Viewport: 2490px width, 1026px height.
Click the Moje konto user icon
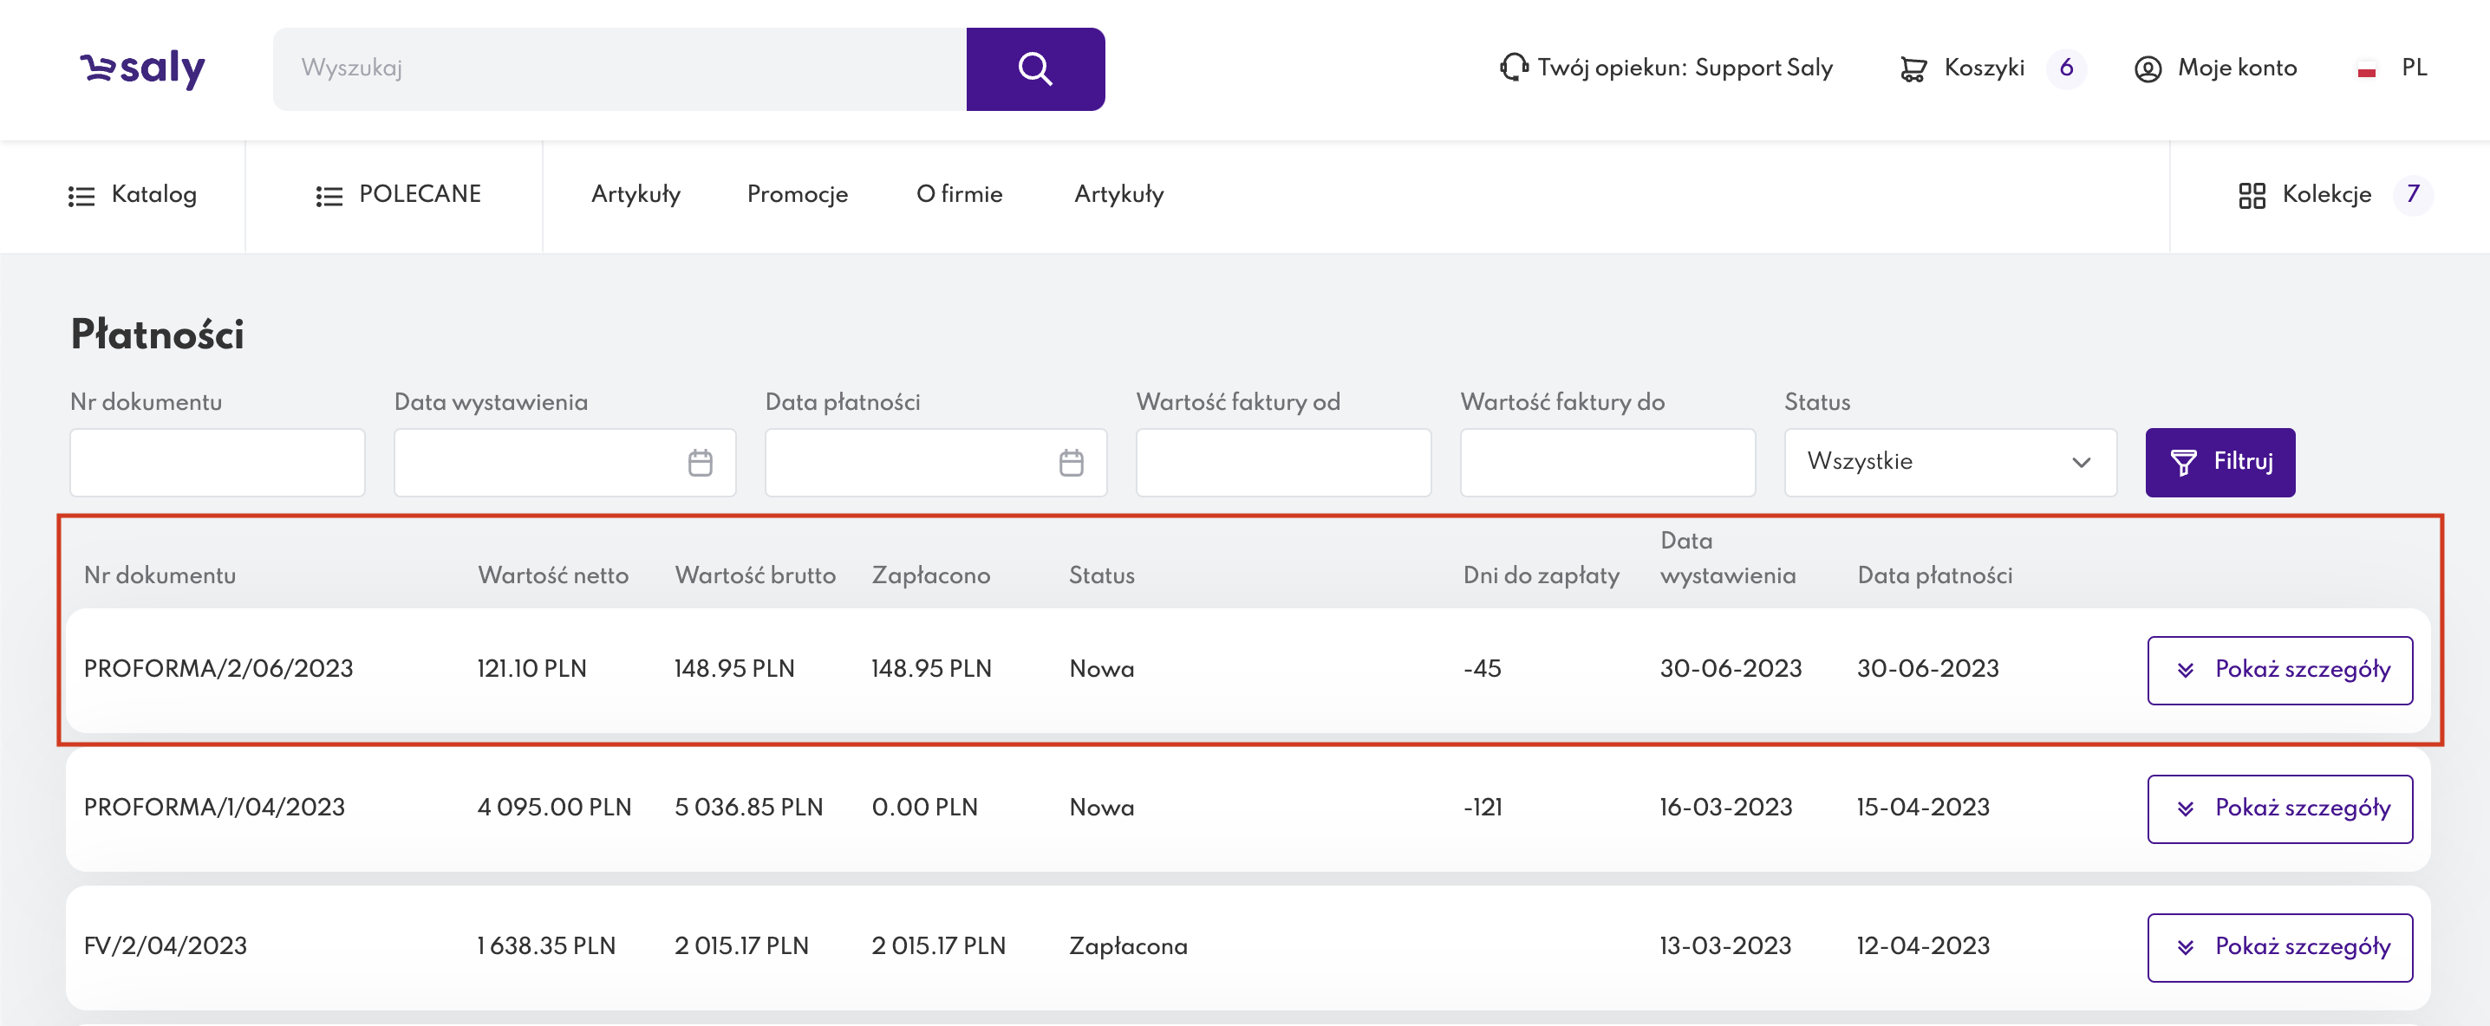pos(2147,68)
